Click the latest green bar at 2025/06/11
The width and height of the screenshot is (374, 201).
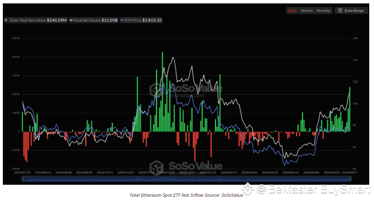coord(350,109)
